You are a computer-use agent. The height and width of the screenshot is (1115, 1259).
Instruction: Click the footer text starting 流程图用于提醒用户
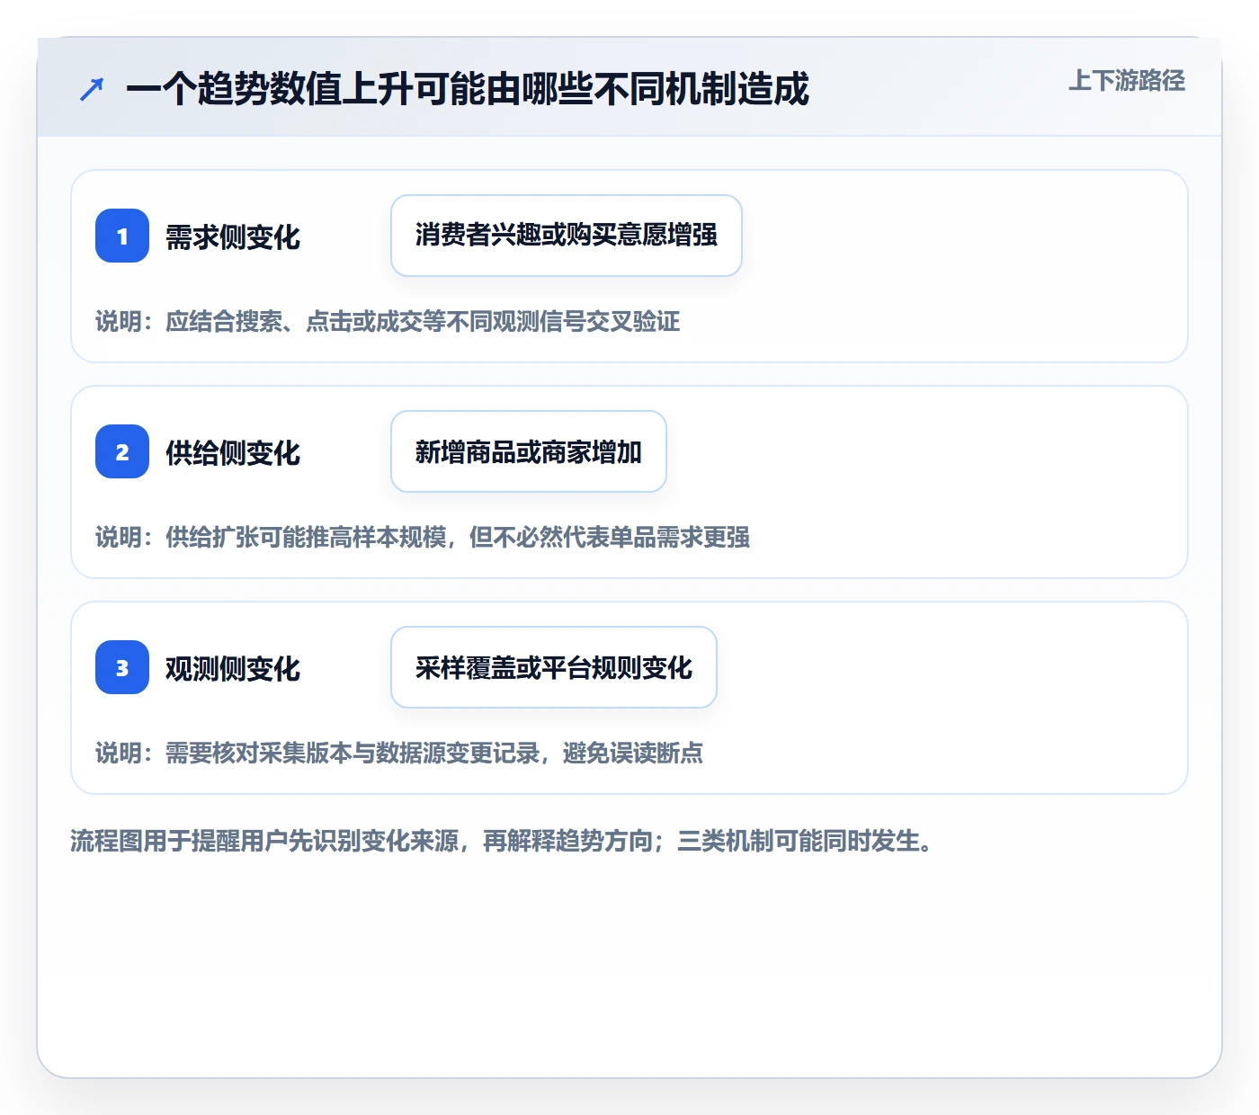point(502,842)
